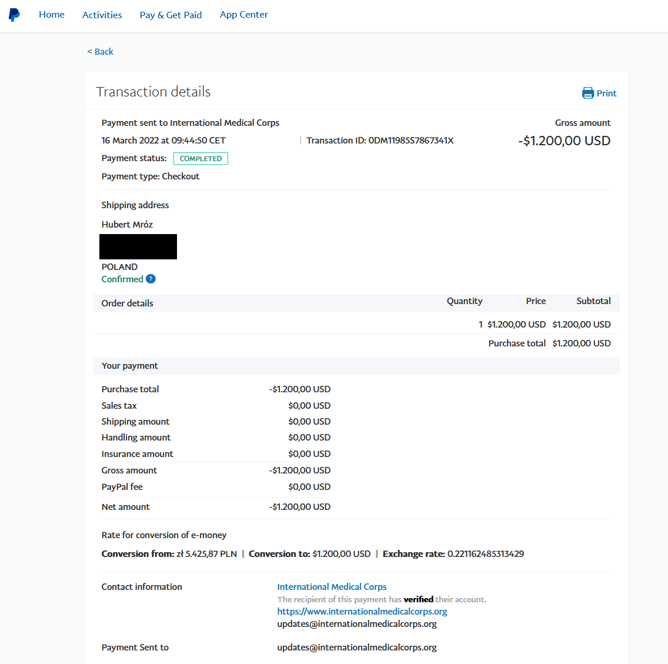Click the Quantity column header
Image resolution: width=668 pixels, height=664 pixels.
point(465,301)
